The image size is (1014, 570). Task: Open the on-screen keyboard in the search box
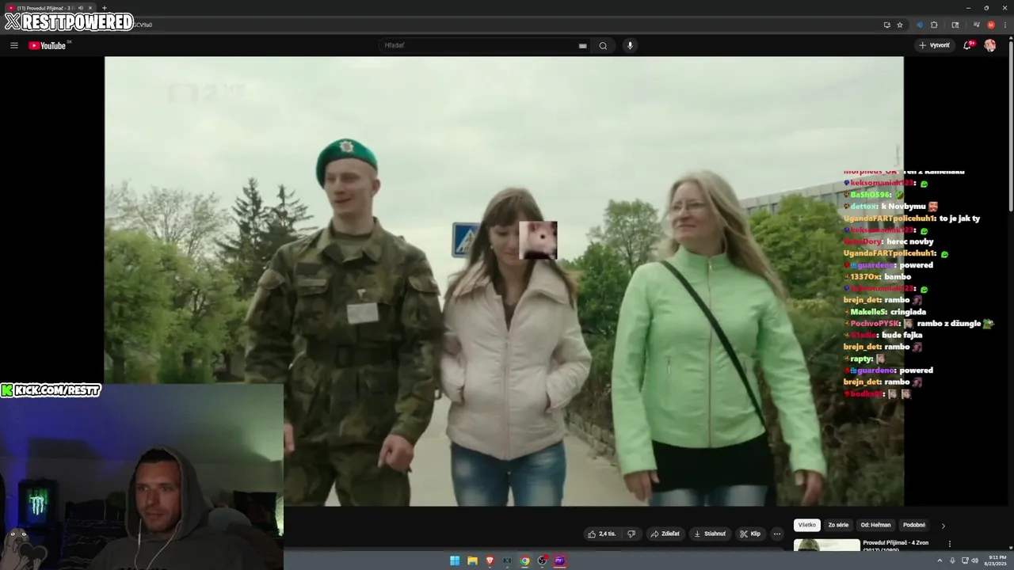(x=583, y=46)
